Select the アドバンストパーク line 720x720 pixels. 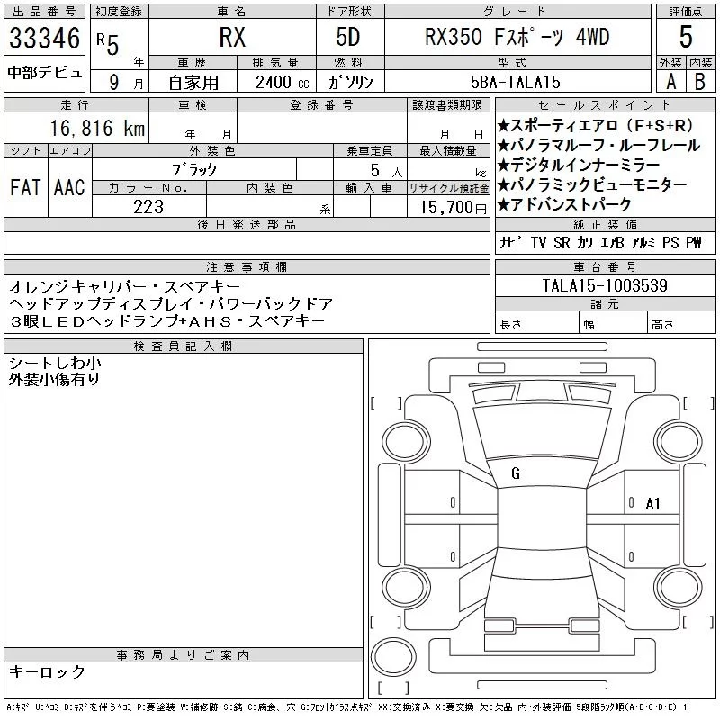(x=565, y=204)
